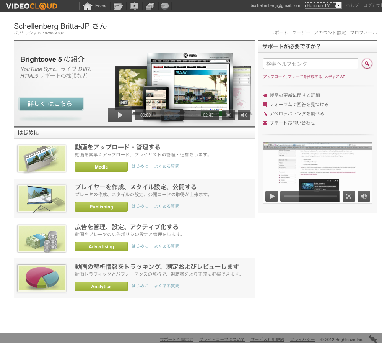
Task: Click サービス利用規約 in the footer
Action: [x=267, y=340]
